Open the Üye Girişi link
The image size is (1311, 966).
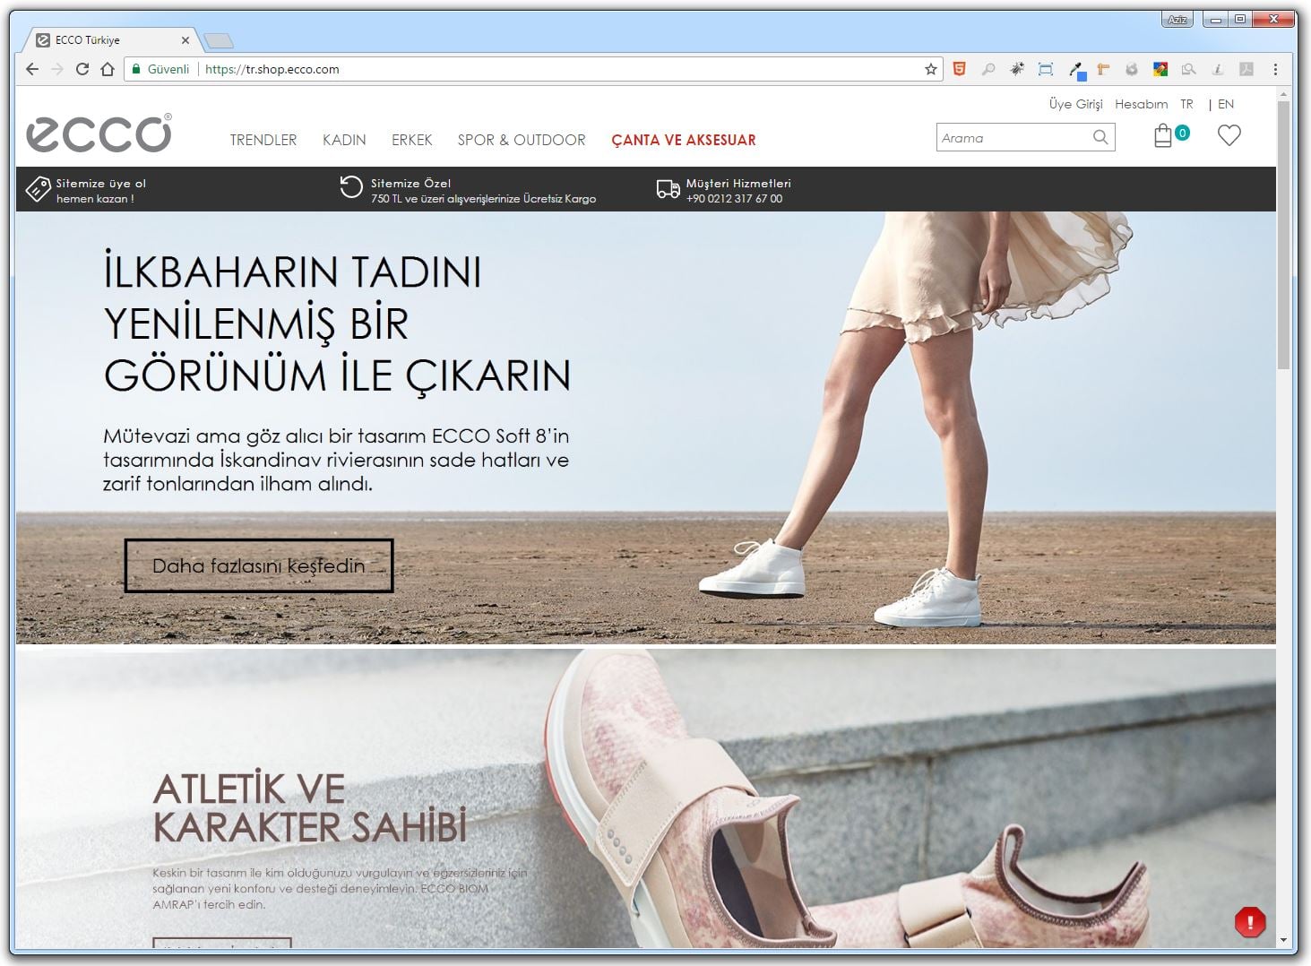[1075, 104]
